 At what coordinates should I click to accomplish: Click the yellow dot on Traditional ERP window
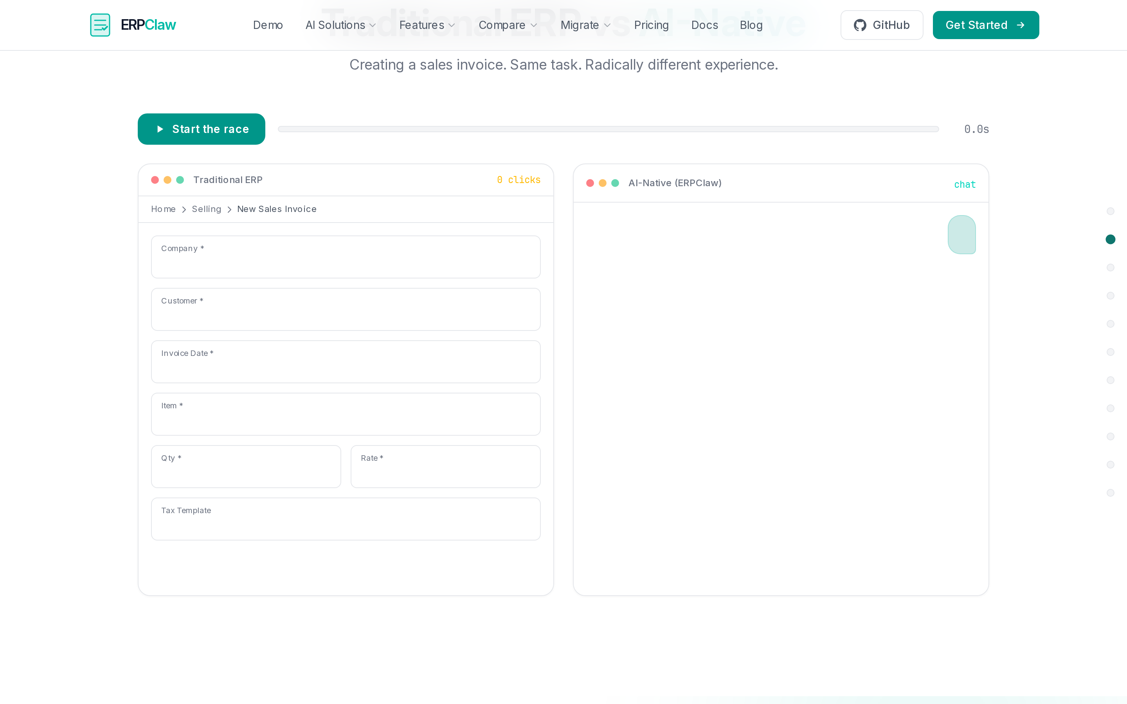[x=167, y=180]
